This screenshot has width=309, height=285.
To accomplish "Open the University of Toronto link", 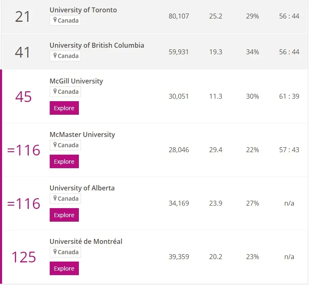I will pyautogui.click(x=83, y=10).
